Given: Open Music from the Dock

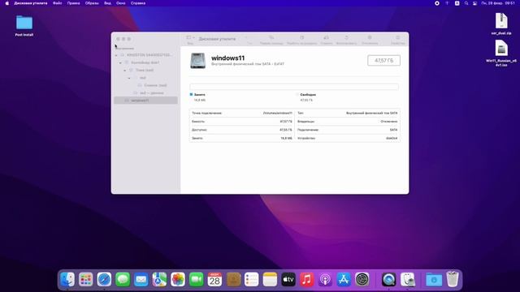Looking at the screenshot, I should (307, 279).
